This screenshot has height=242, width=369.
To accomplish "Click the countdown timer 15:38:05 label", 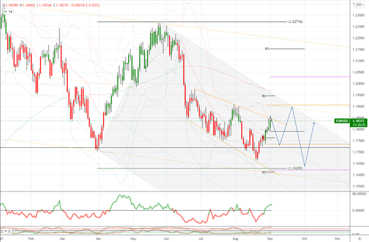I will [x=359, y=125].
